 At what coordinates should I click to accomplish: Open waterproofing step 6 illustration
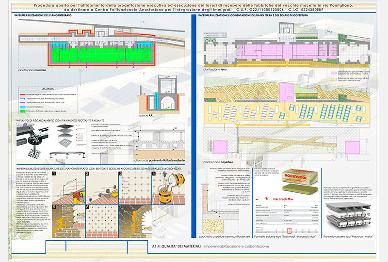[x=102, y=221]
